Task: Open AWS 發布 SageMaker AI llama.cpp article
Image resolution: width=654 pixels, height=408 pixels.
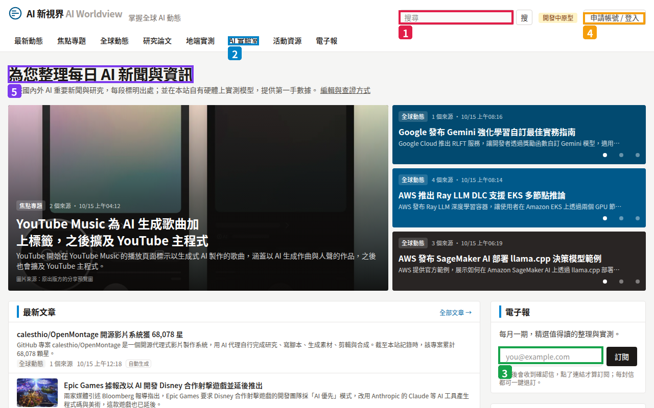Action: (x=500, y=259)
